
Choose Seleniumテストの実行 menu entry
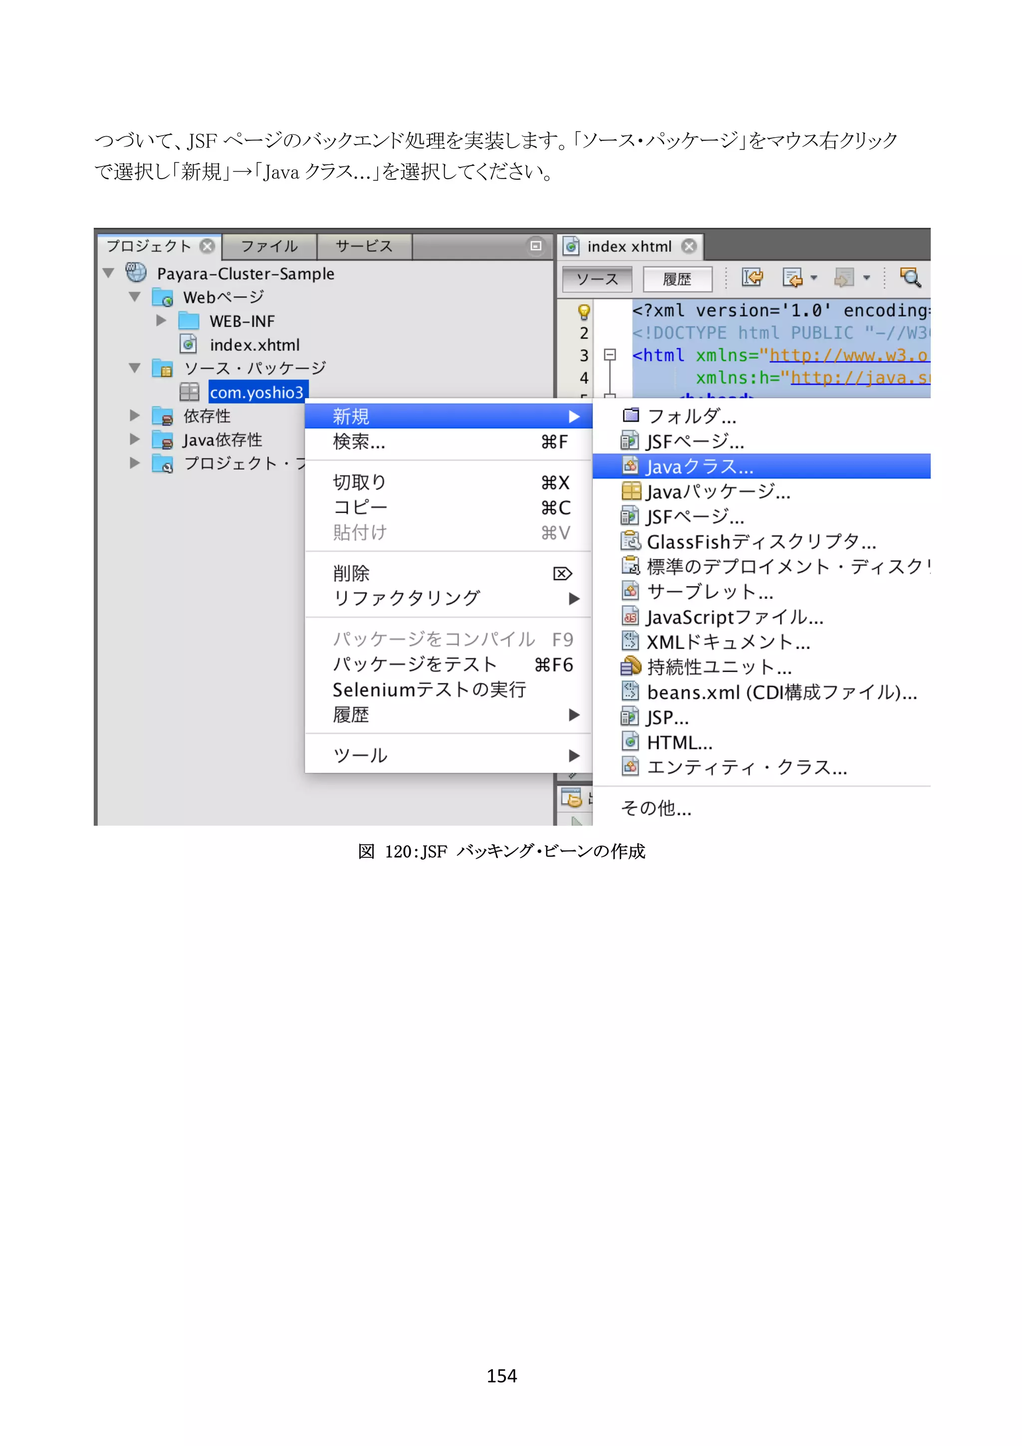448,690
